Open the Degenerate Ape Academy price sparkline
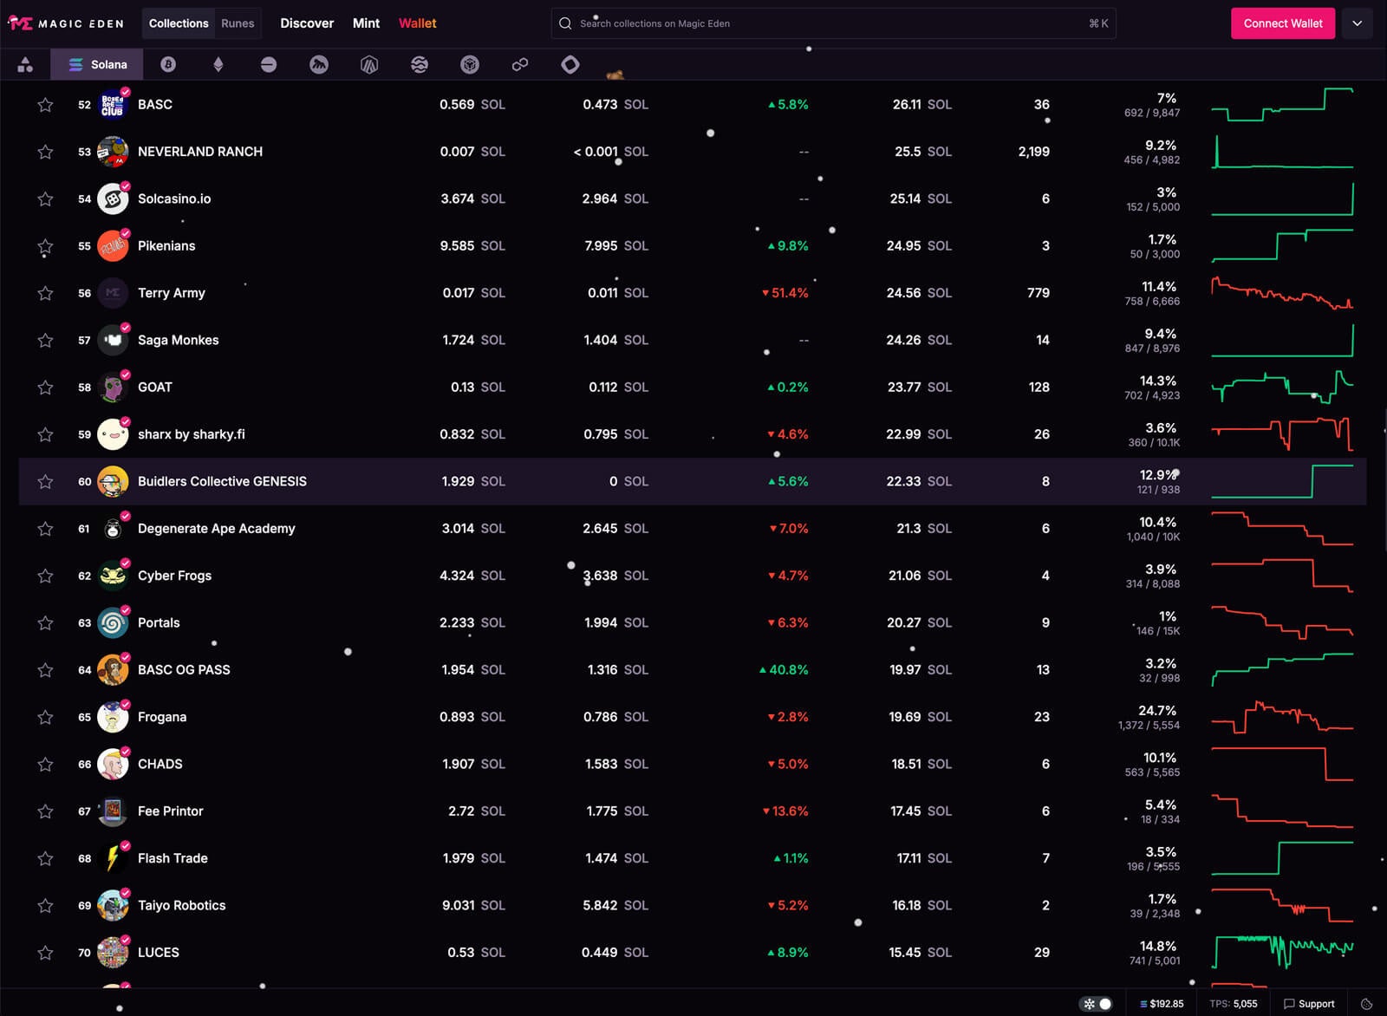This screenshot has height=1016, width=1387. 1282,529
